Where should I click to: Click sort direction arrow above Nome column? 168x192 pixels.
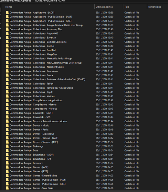click(x=49, y=5)
